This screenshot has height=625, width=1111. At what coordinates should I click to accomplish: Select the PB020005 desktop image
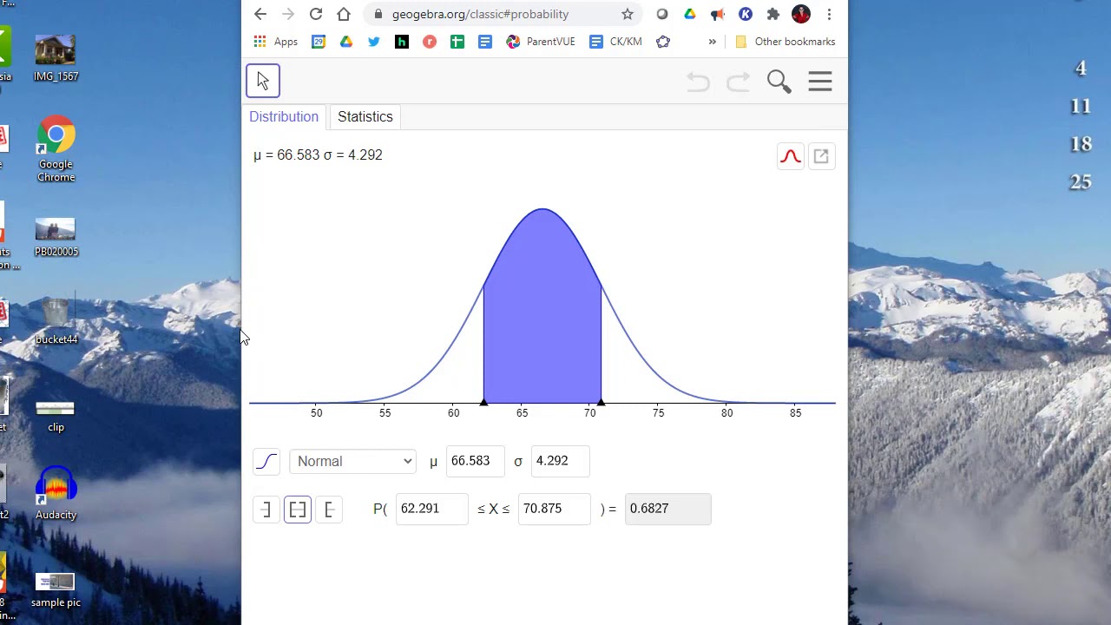(x=56, y=238)
